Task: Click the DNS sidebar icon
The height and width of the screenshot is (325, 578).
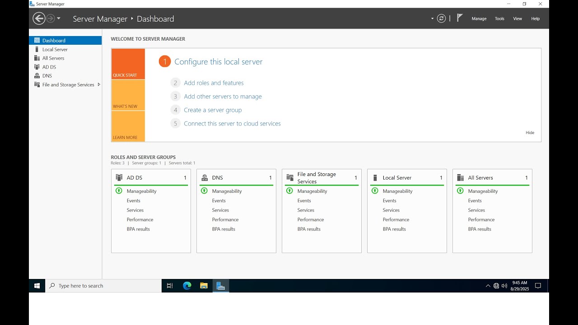Action: [37, 75]
